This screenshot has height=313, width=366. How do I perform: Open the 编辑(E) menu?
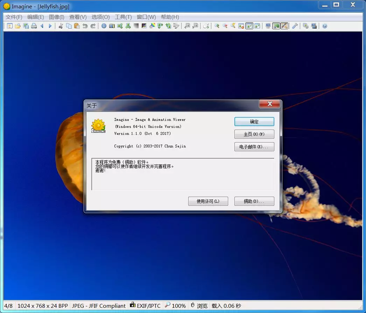click(x=35, y=17)
